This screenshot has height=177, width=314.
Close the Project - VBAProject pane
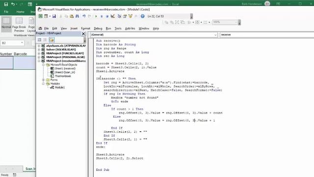pyautogui.click(x=83, y=34)
